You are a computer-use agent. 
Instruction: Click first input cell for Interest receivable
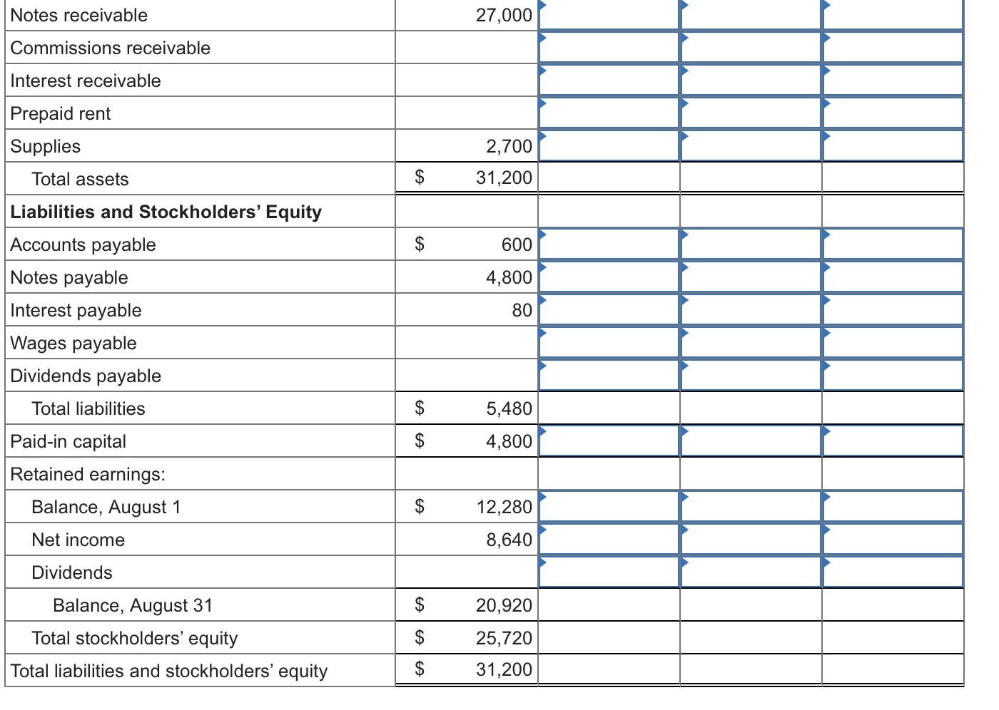tap(609, 80)
